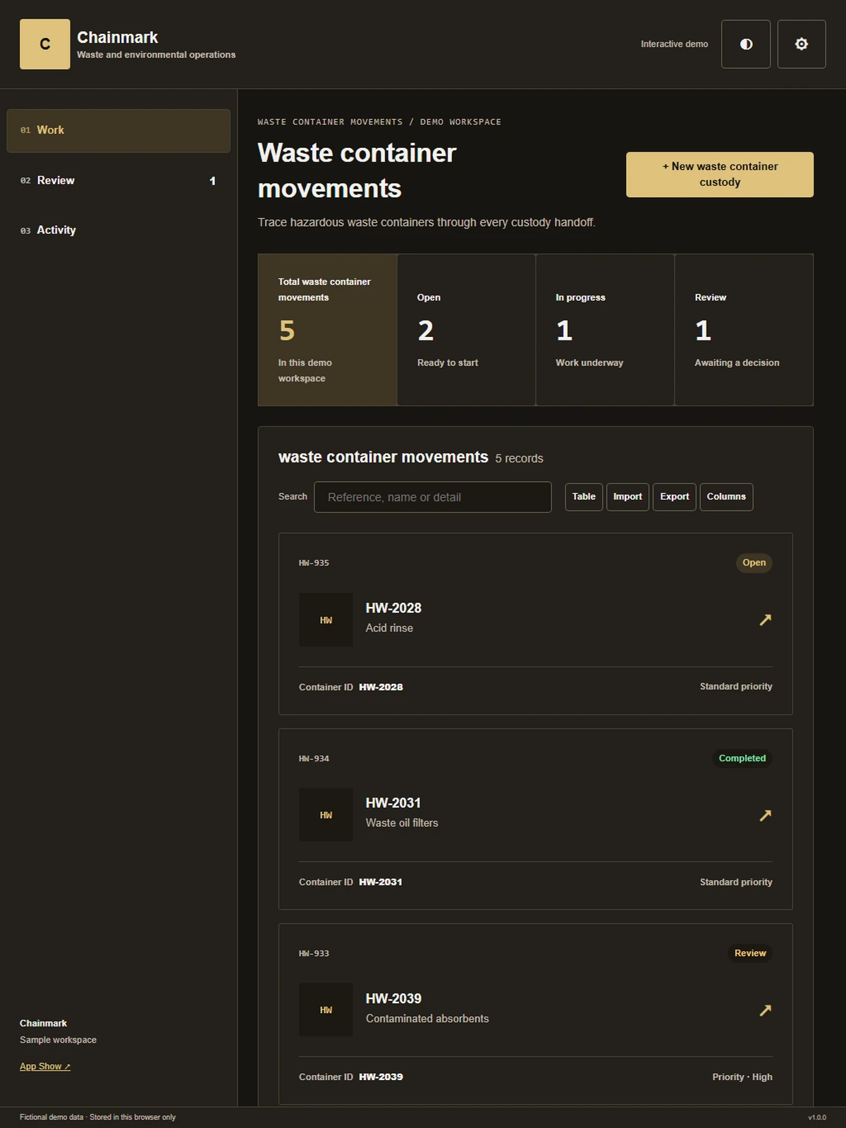
Task: Click the Open status badge on HW-935
Action: coord(754,563)
